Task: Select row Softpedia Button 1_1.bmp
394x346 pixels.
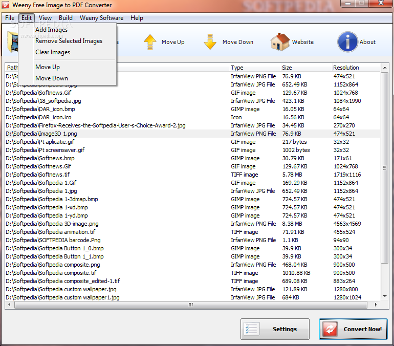Action: [x=193, y=256]
